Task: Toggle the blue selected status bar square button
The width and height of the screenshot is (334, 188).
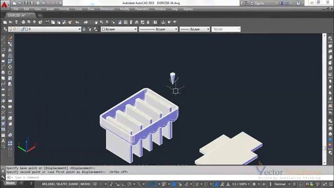Action: [174, 184]
